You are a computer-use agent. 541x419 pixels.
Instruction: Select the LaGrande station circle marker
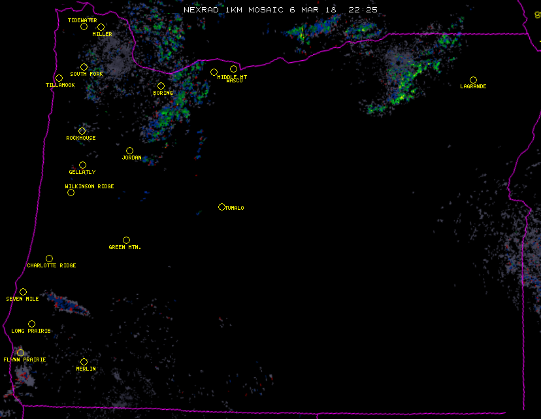(x=473, y=80)
